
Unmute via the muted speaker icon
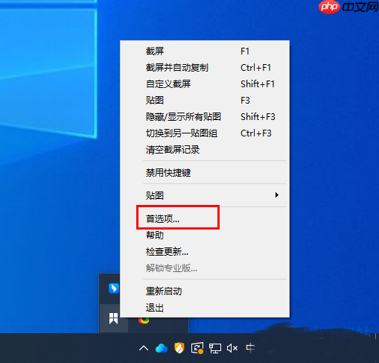(232, 348)
